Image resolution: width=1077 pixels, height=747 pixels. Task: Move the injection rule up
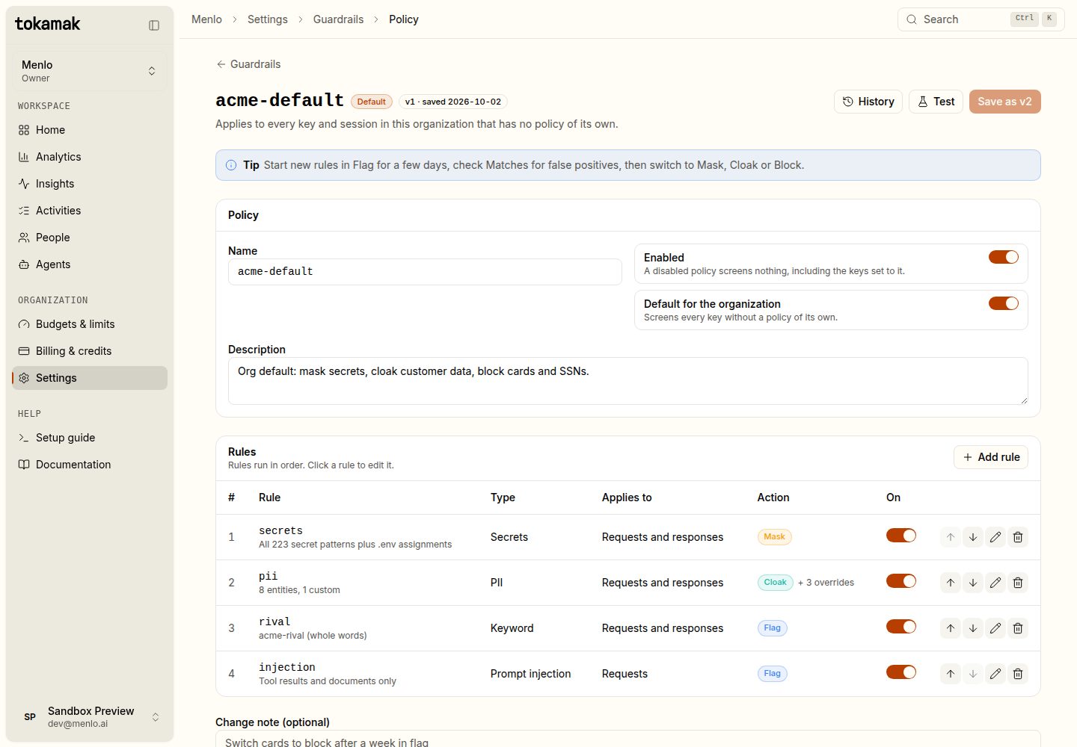951,674
